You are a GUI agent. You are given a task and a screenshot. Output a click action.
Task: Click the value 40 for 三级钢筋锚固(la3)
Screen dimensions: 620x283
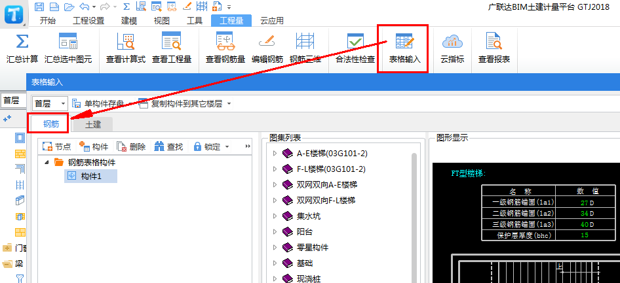(x=584, y=225)
